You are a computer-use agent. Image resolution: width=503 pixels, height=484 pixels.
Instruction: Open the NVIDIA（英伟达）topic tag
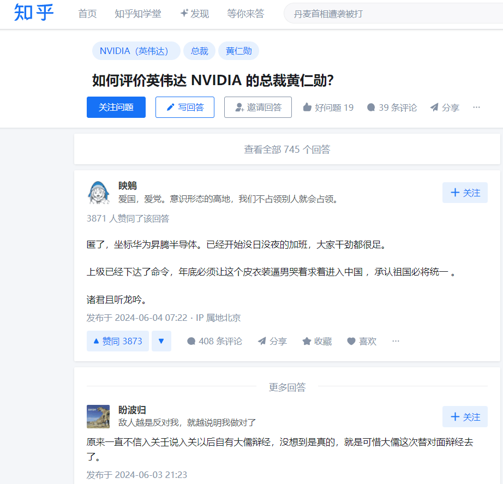tap(136, 51)
